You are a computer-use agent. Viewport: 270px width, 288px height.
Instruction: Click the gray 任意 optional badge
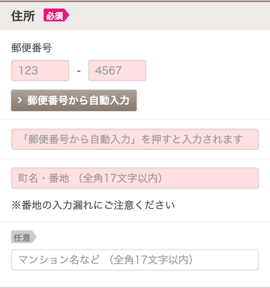[x=24, y=237]
